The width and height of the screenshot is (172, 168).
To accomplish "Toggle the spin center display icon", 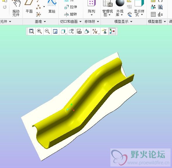I will click(112, 31).
